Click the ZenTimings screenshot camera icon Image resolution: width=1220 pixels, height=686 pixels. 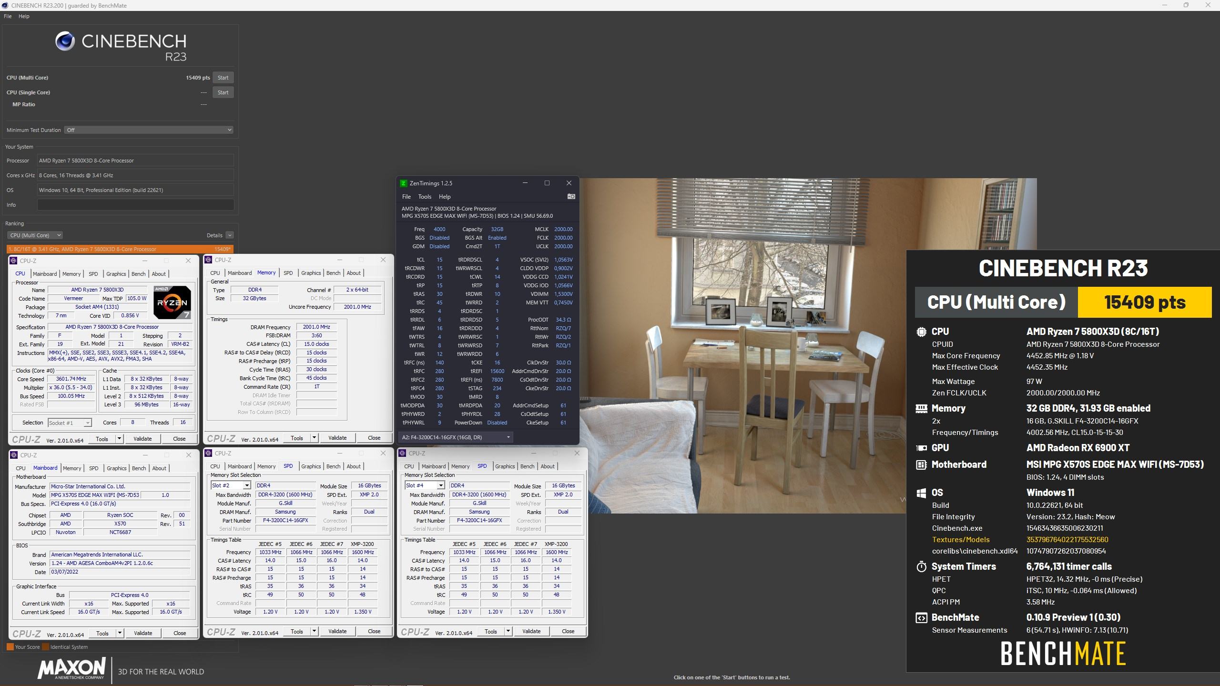coord(571,196)
